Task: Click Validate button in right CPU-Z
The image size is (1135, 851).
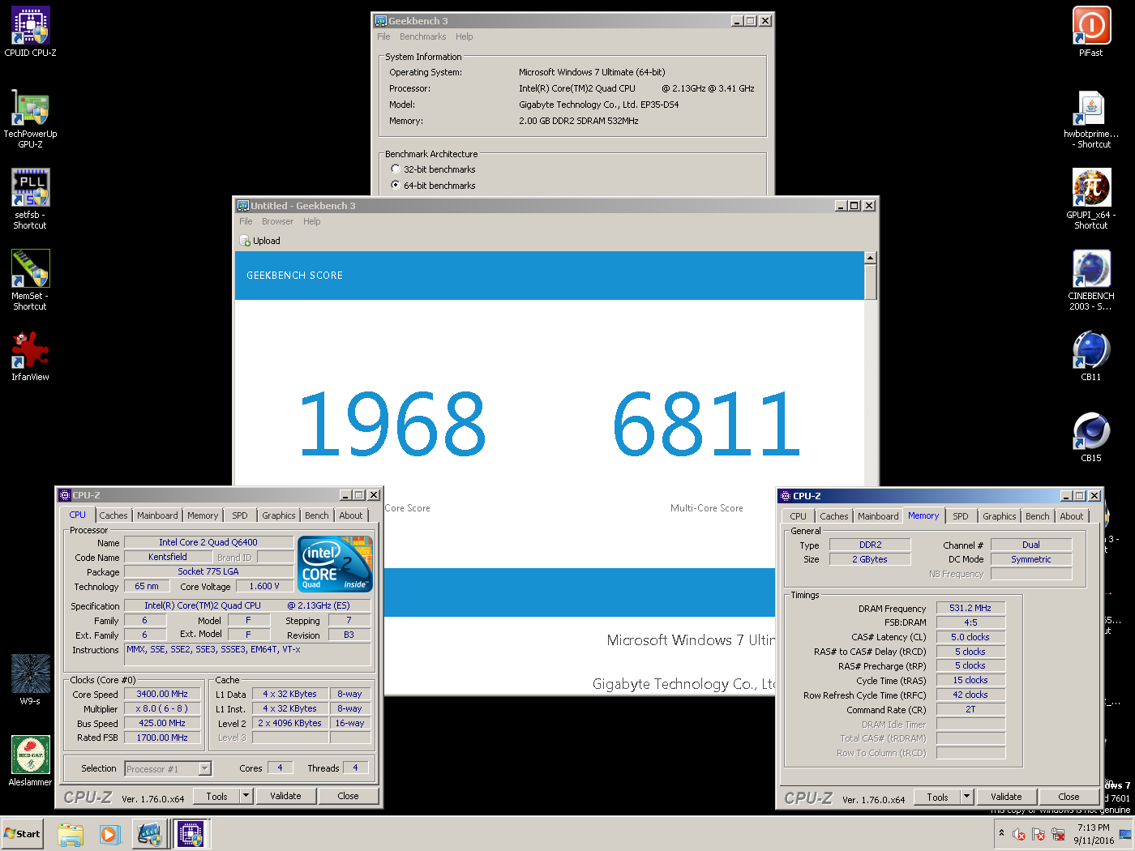Action: pyautogui.click(x=1006, y=797)
